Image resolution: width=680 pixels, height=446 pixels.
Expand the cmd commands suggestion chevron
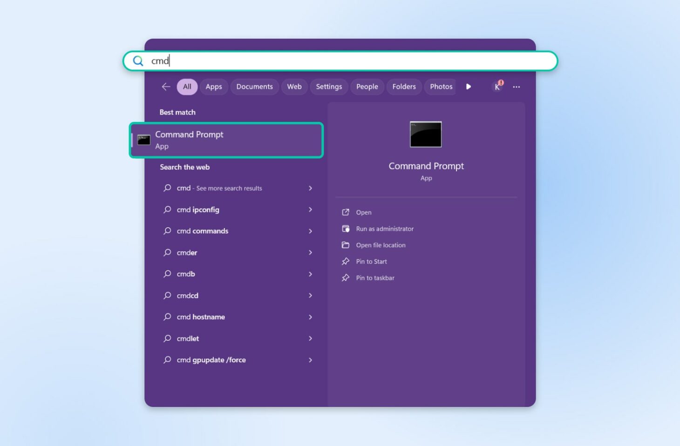[310, 231]
